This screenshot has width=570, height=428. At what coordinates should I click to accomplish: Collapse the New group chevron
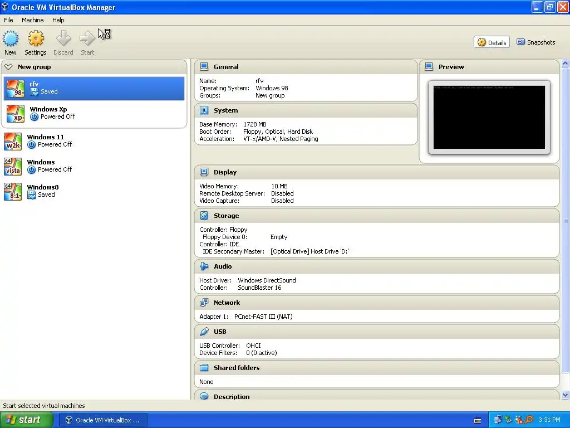[x=9, y=67]
